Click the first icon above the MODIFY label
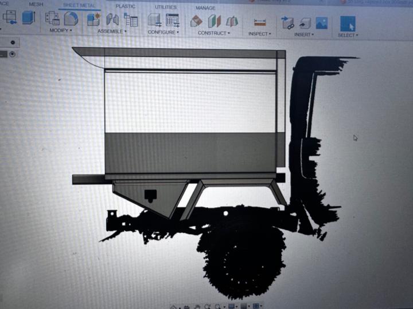This screenshot has height=309, width=413. (x=52, y=18)
